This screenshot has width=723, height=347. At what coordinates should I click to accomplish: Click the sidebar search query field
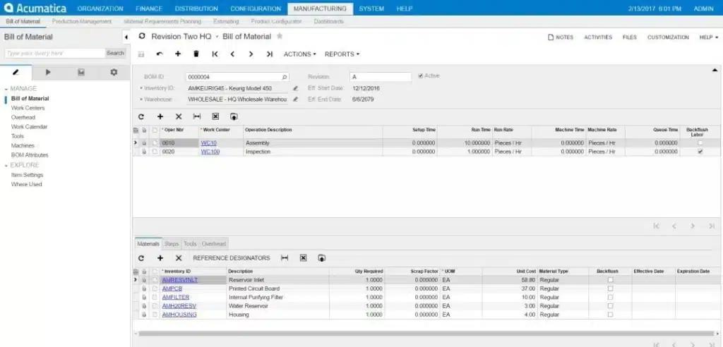[x=54, y=53]
